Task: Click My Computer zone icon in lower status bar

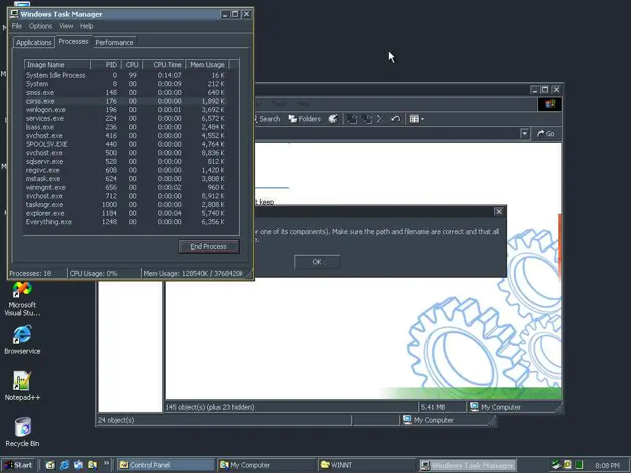Action: tap(407, 420)
